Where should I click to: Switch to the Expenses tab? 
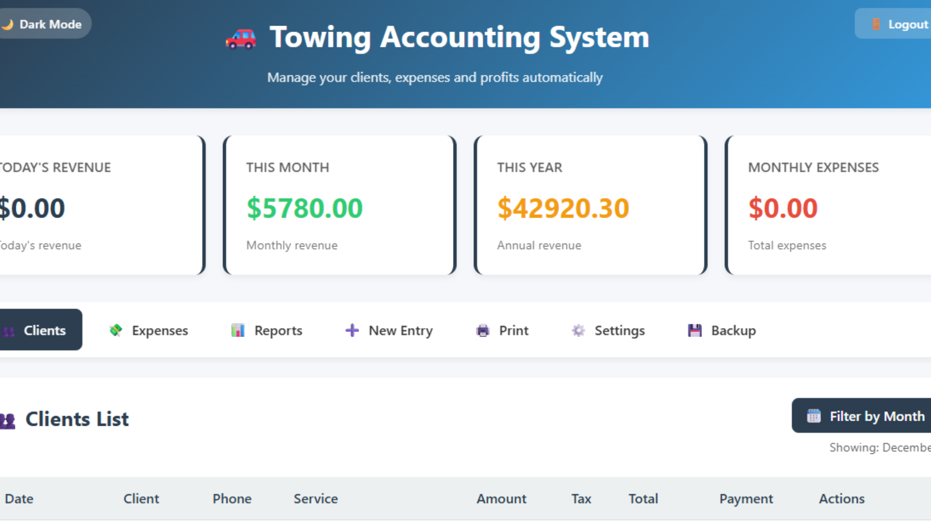(149, 330)
